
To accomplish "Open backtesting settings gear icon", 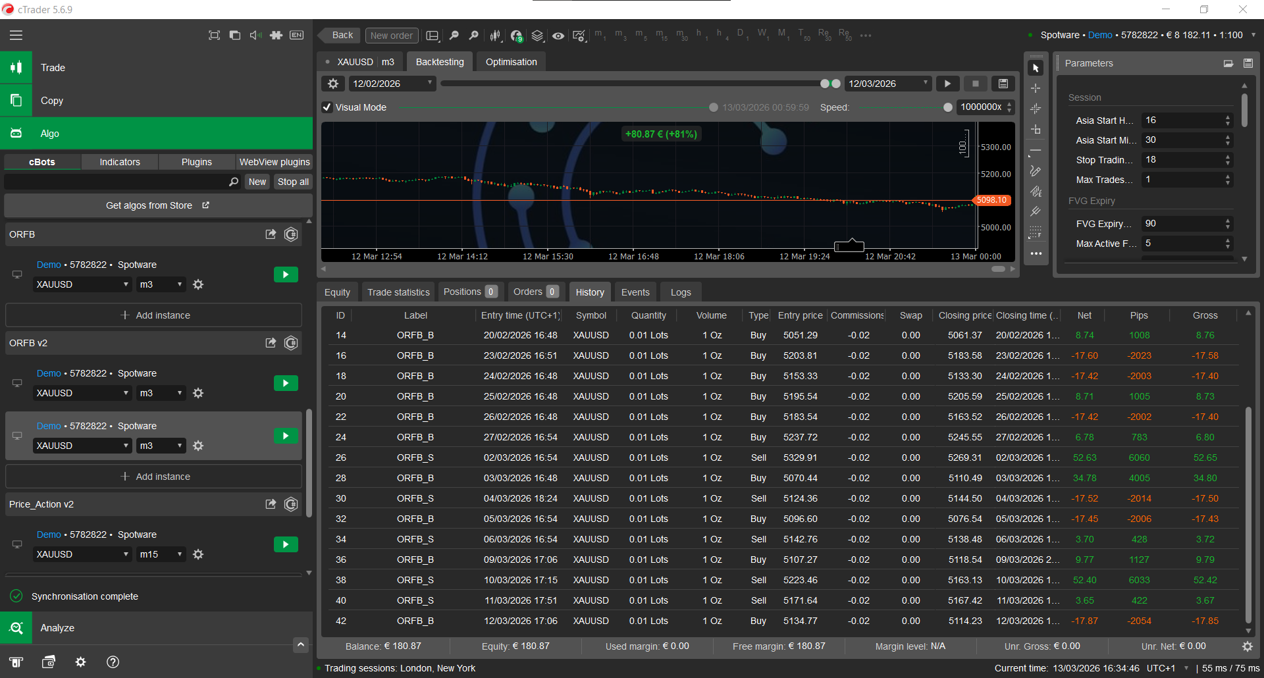I will [x=333, y=84].
